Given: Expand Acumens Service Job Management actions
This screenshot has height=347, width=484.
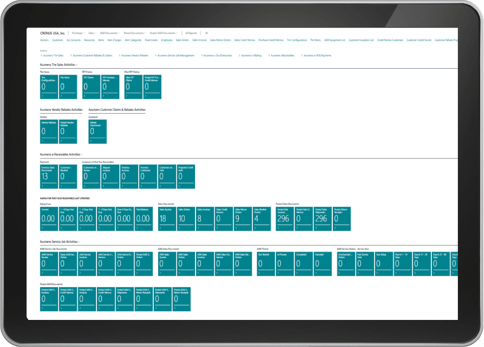Looking at the screenshot, I should 174,56.
